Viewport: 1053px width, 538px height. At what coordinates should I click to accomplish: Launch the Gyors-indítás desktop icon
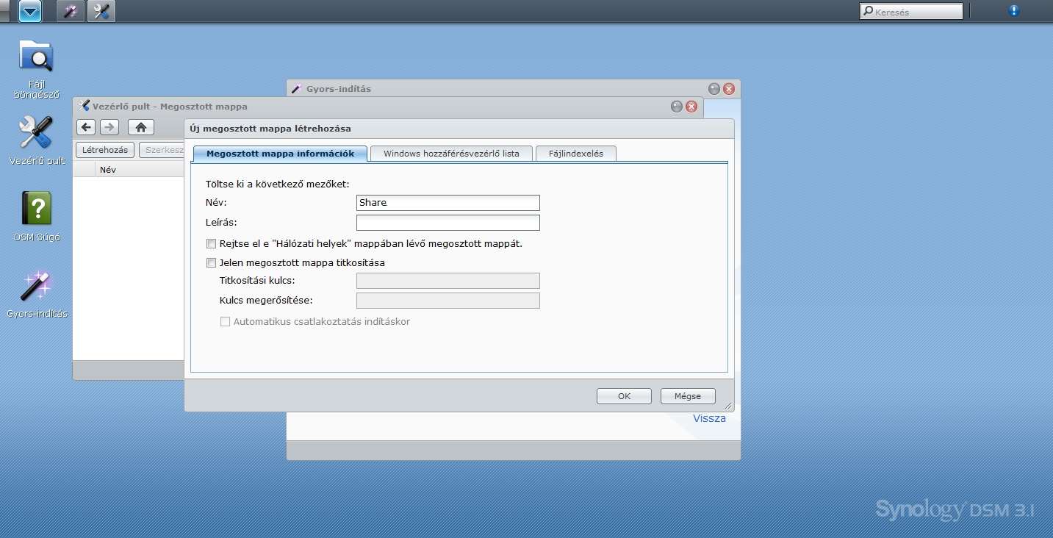tap(36, 287)
